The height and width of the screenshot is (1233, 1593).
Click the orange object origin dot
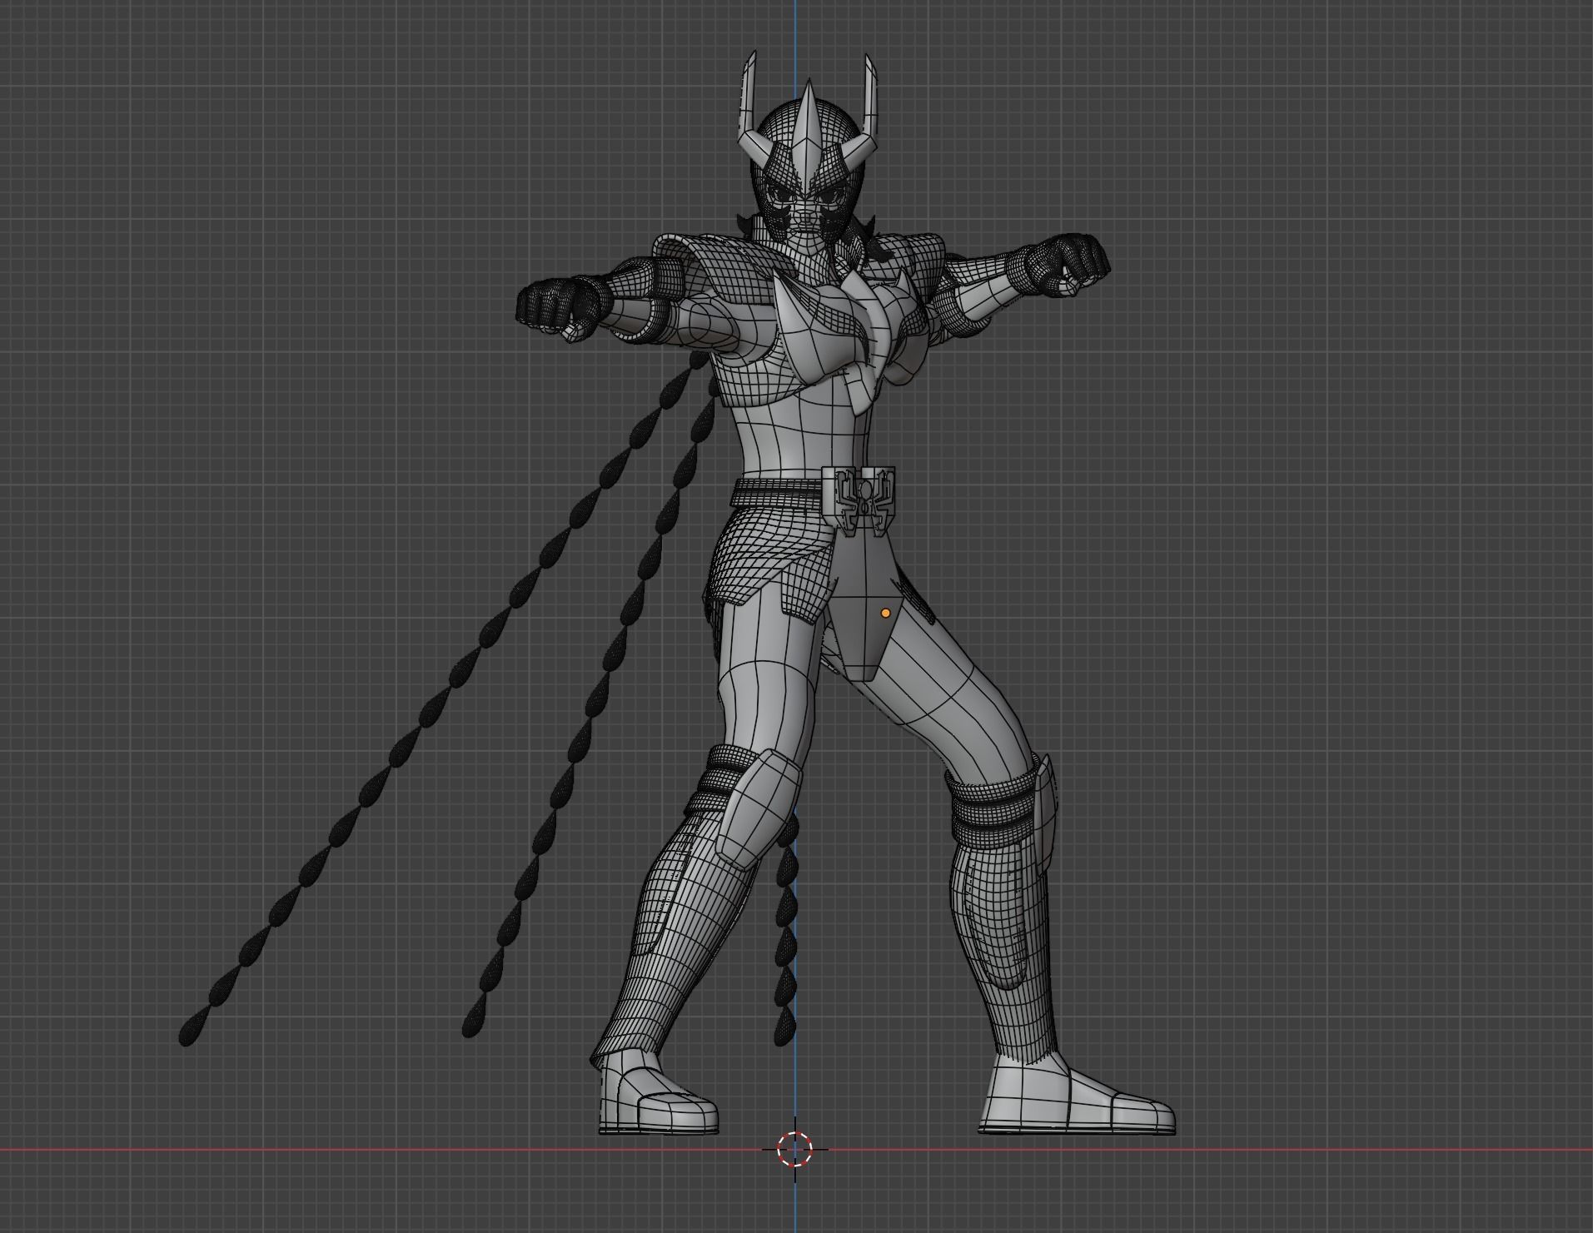(x=885, y=613)
